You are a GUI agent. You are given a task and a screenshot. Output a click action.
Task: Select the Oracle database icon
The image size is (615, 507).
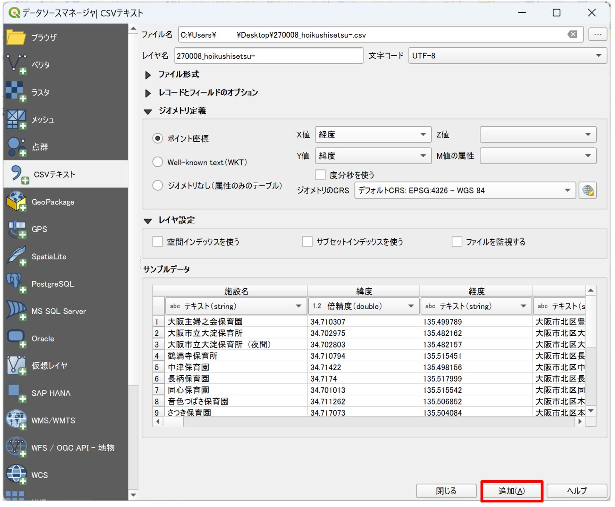(x=16, y=338)
